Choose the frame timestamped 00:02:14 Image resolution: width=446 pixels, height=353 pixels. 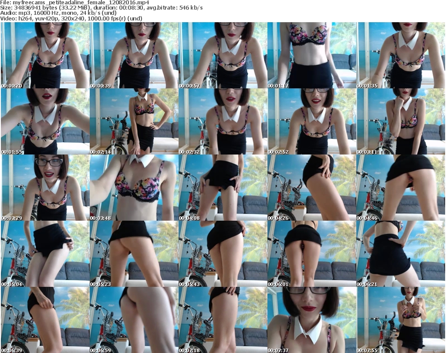coord(134,121)
